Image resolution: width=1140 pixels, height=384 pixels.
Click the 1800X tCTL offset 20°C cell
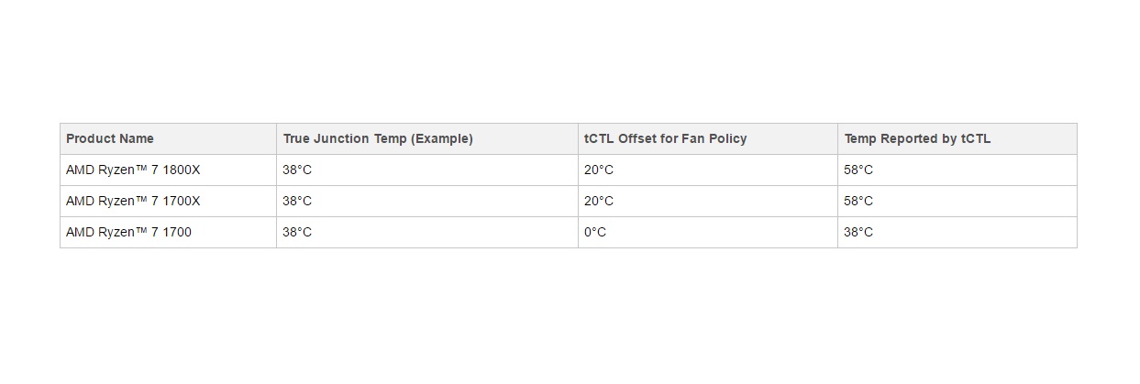point(708,170)
